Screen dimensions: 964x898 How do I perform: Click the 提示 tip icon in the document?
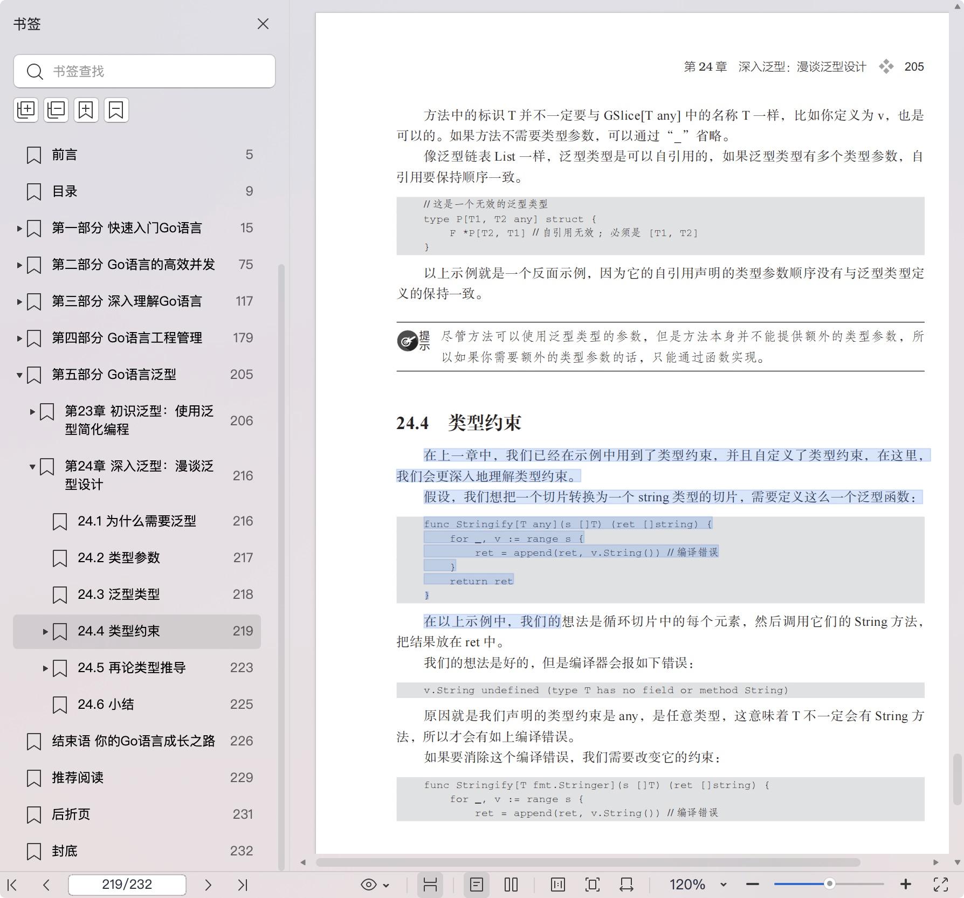(413, 341)
